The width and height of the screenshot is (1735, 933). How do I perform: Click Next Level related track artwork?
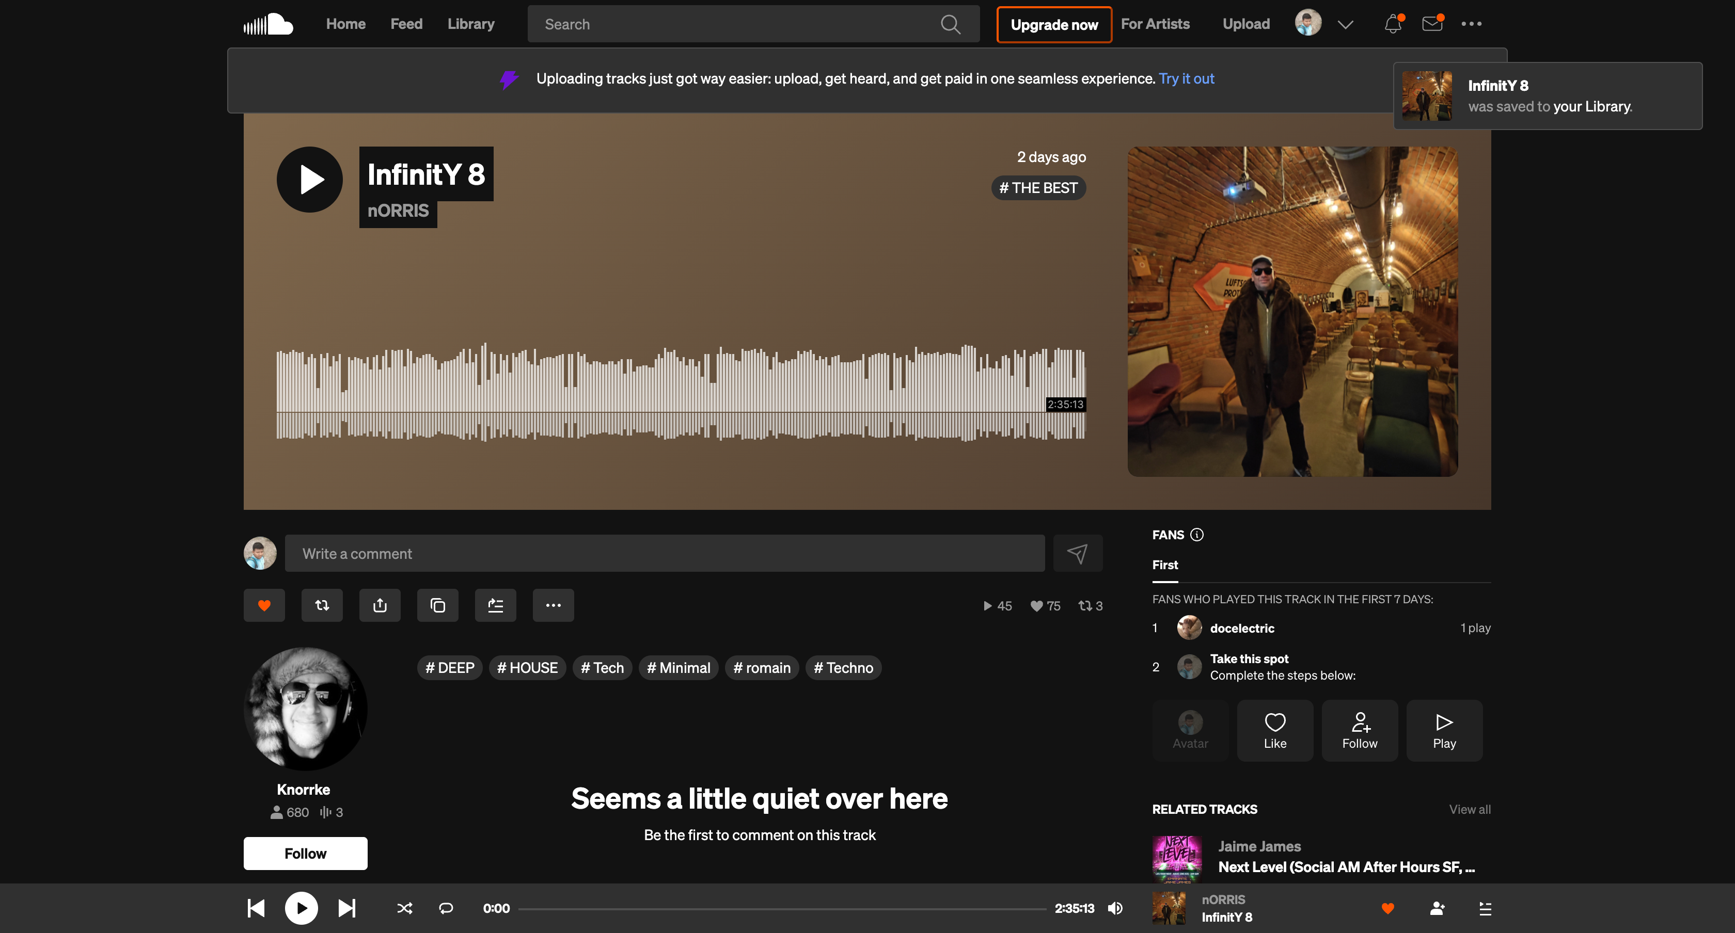1177,859
